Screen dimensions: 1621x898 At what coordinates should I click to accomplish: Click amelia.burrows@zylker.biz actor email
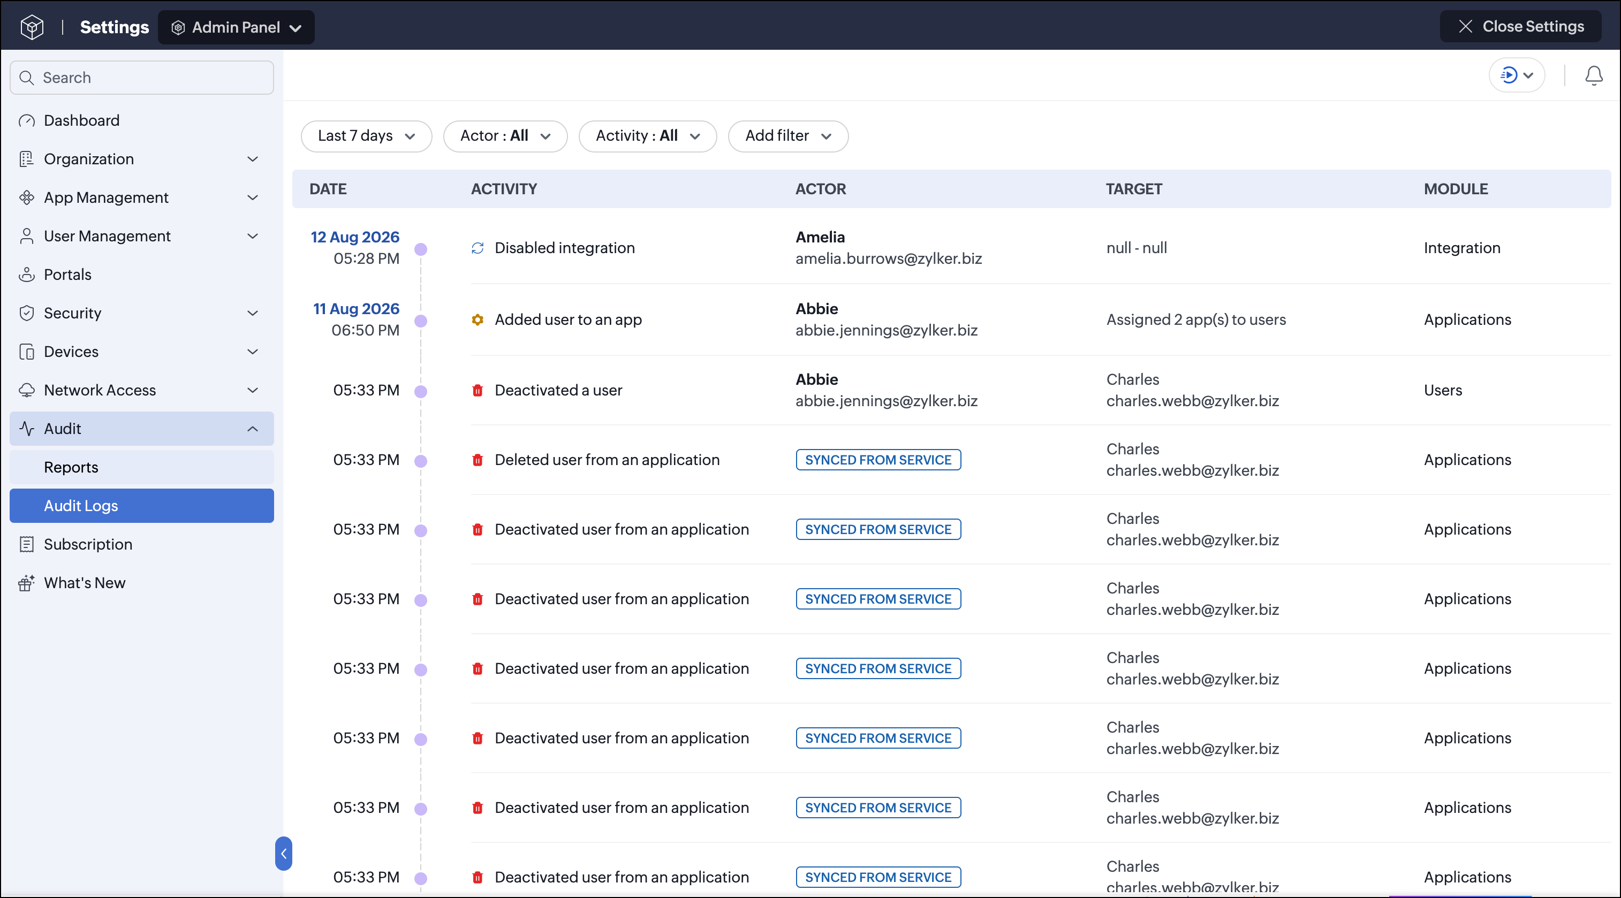coord(889,259)
